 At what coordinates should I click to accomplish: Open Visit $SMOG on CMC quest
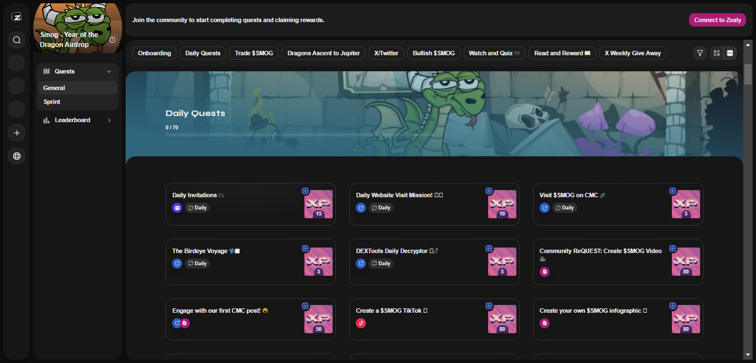click(x=618, y=204)
